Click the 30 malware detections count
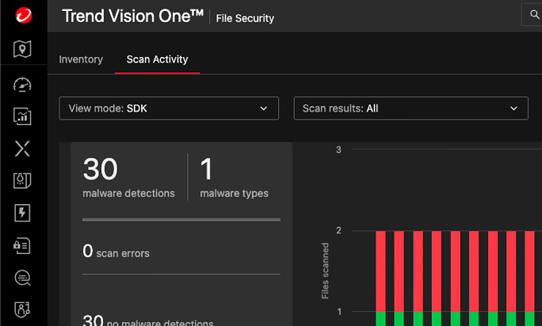This screenshot has height=326, width=542. [101, 169]
